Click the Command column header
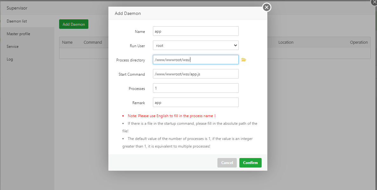 pos(93,42)
